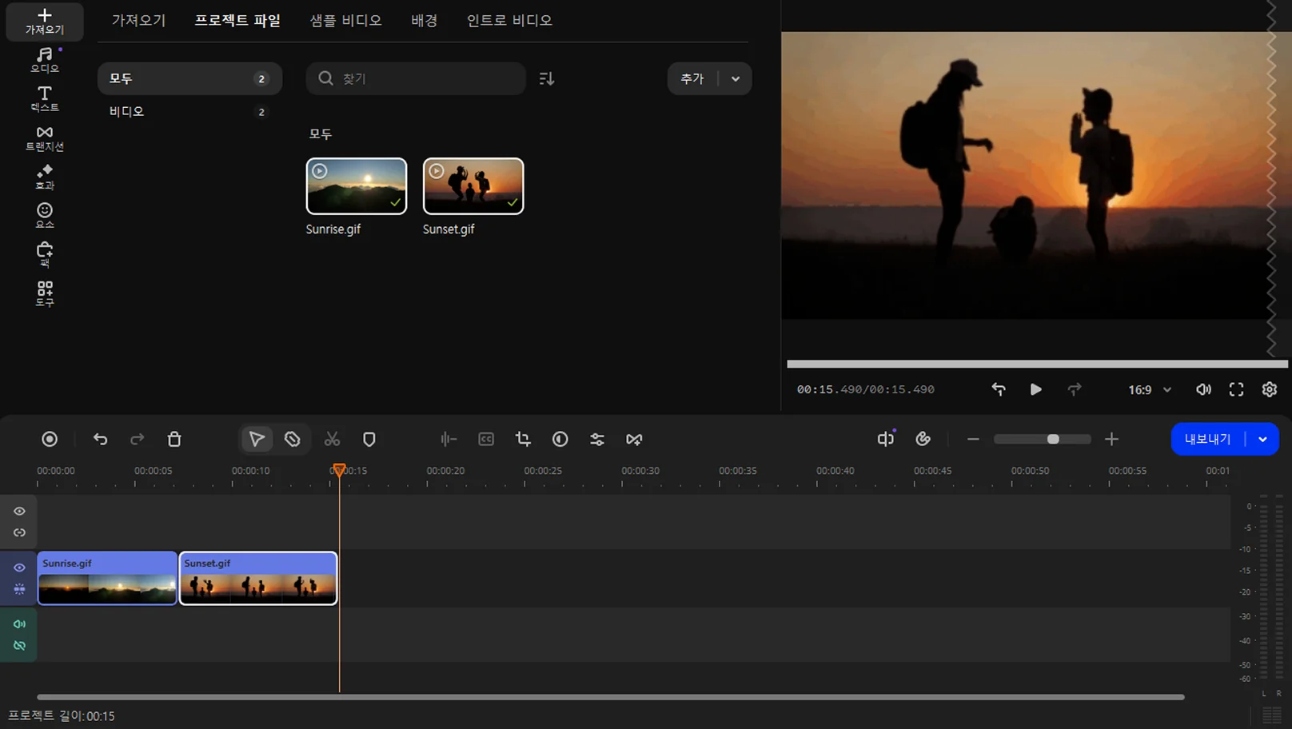Open the 텍스트 (text) panel
Viewport: 1292px width, 729px height.
45,98
